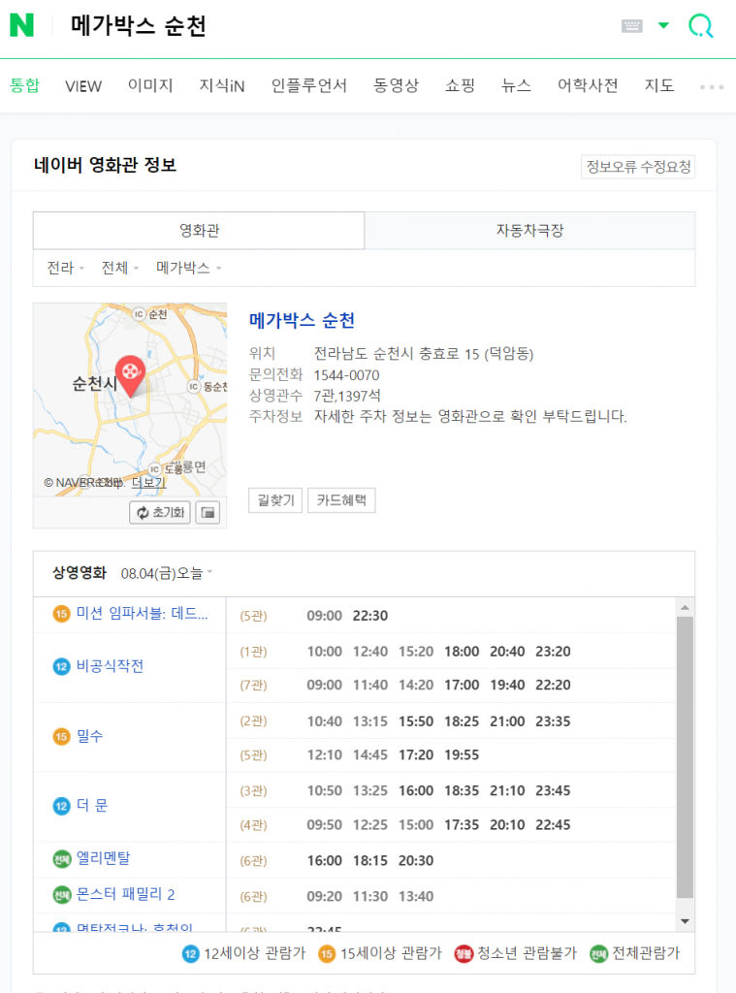The width and height of the screenshot is (736, 993).
Task: Click the 15 rating badge beside 미션 임파서블
Action: 61,614
